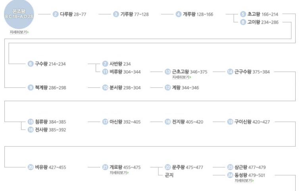The height and width of the screenshot is (191, 302).
Task: Open 자세히보기 under 근초고왕
Action: (x=182, y=77)
